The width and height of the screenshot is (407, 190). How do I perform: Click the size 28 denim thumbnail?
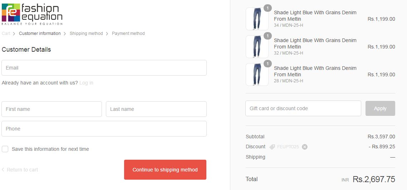[x=257, y=75]
